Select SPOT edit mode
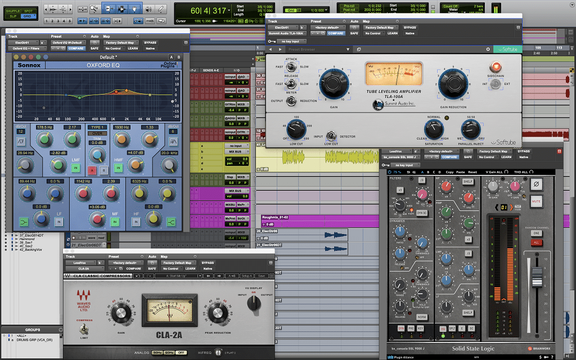 point(29,11)
